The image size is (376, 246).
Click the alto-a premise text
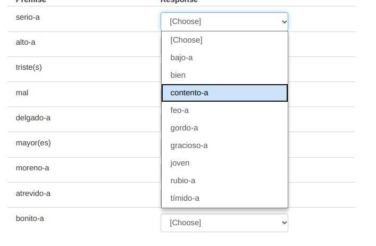click(26, 42)
